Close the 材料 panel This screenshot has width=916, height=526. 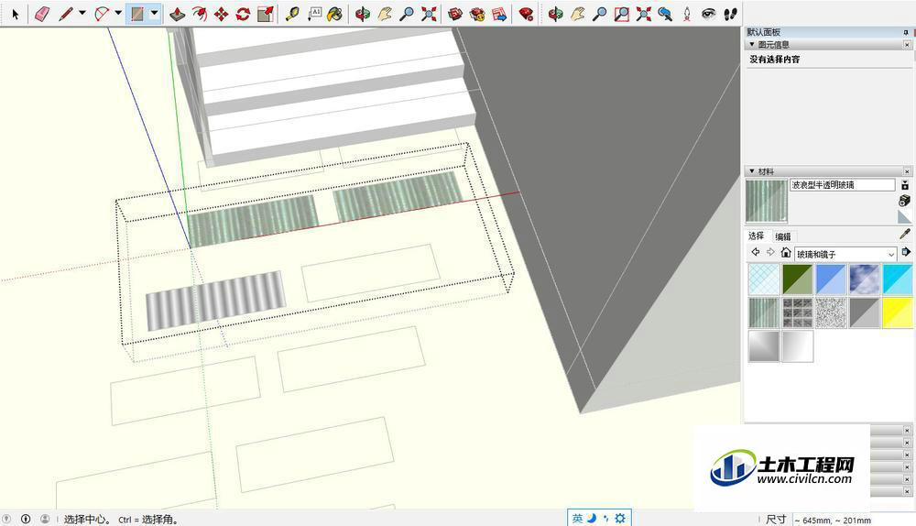coord(907,172)
